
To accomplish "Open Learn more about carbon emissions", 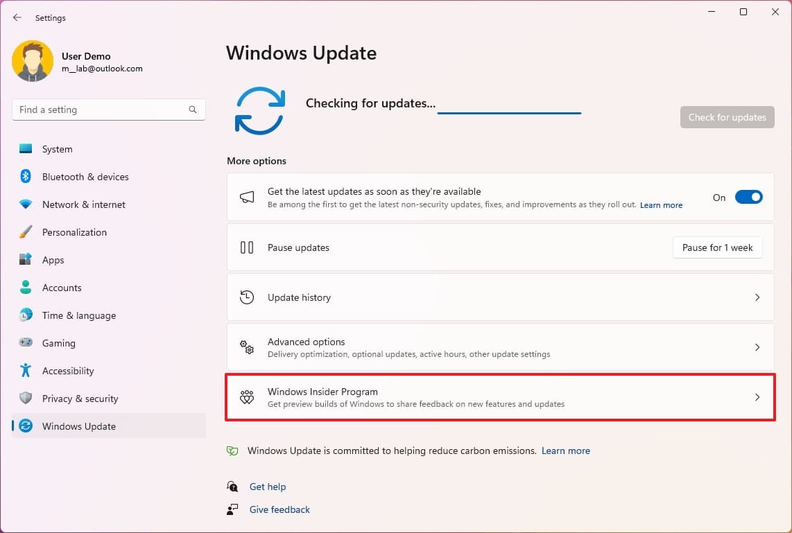I will (x=566, y=451).
